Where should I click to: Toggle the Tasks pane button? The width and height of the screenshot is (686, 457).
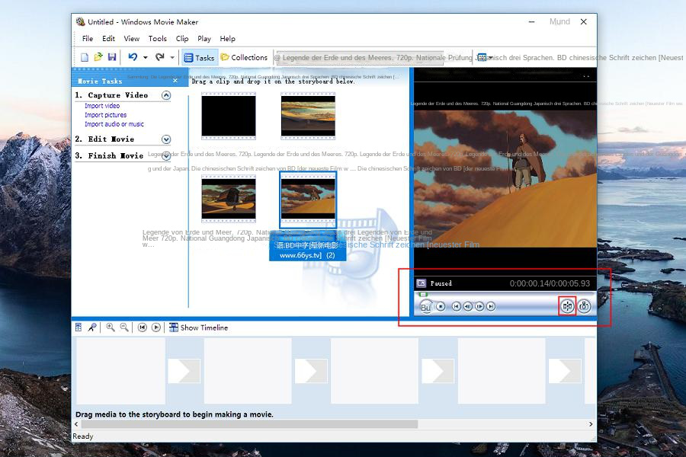coord(199,58)
